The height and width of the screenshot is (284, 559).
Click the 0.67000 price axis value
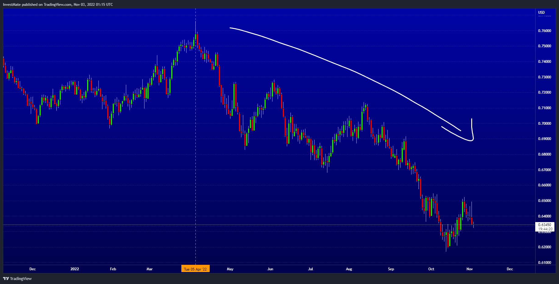[545, 170]
